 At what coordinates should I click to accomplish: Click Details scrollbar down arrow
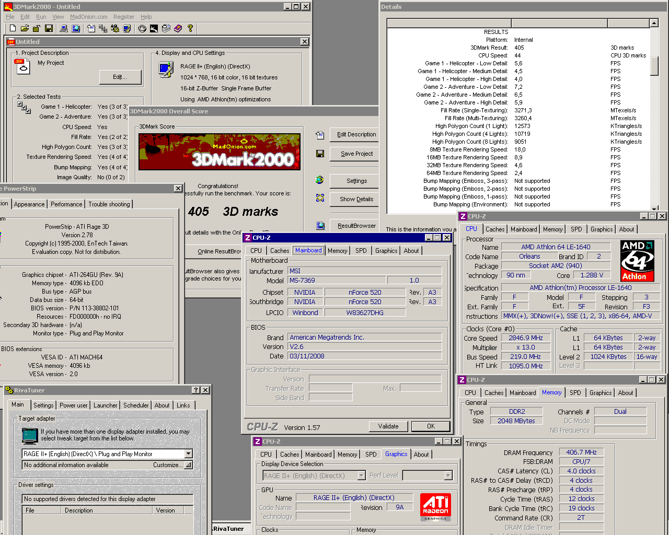[x=654, y=208]
